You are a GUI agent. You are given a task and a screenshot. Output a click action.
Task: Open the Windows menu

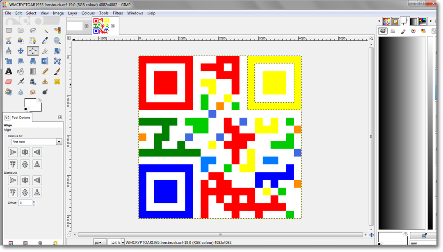tap(135, 13)
